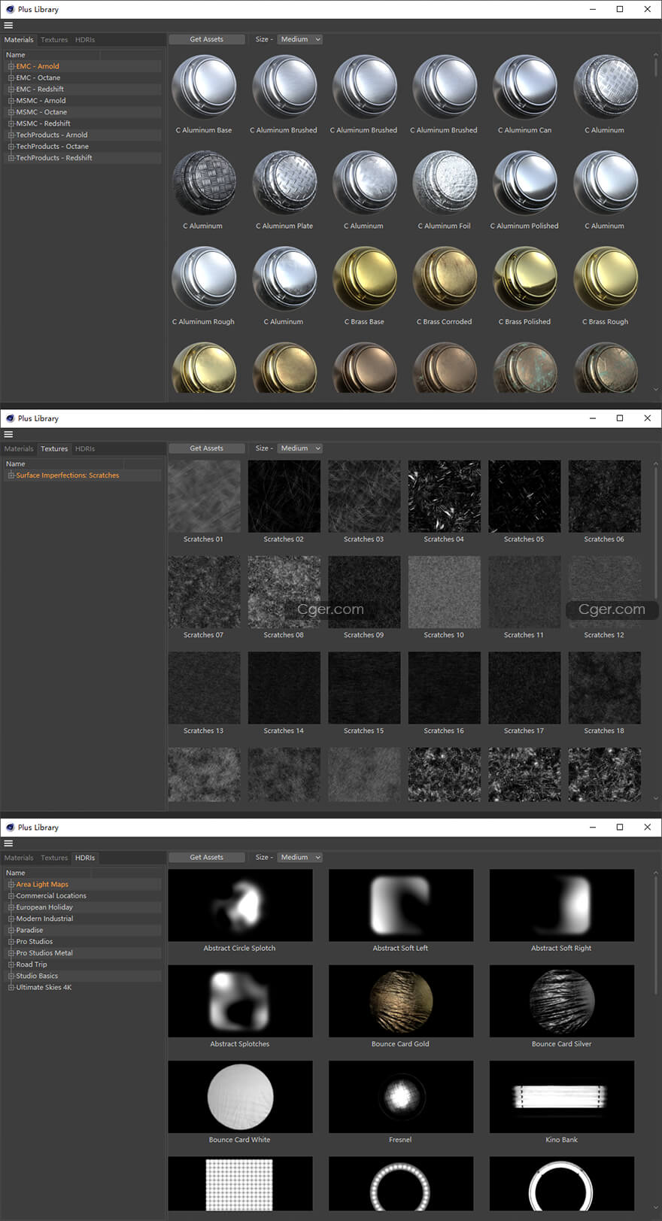The width and height of the screenshot is (662, 1221).
Task: Click Get Assets in Textures window
Action: point(207,448)
